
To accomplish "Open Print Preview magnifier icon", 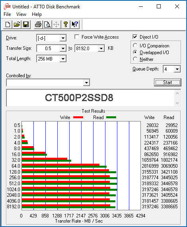I will pyautogui.click(x=47, y=24).
